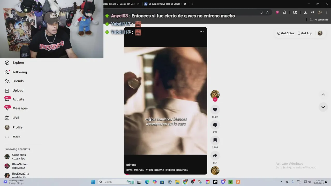
Task: Show hidden system tray icons
Action: click(x=282, y=182)
